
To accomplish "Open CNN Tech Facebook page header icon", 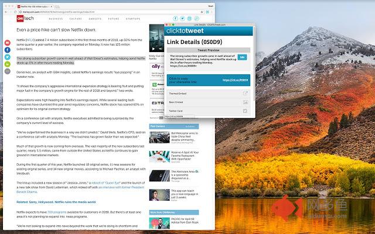I will pyautogui.click(x=175, y=18).
